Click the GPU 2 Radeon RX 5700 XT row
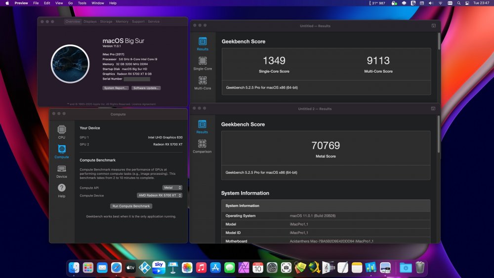Image resolution: width=494 pixels, height=278 pixels. (131, 144)
